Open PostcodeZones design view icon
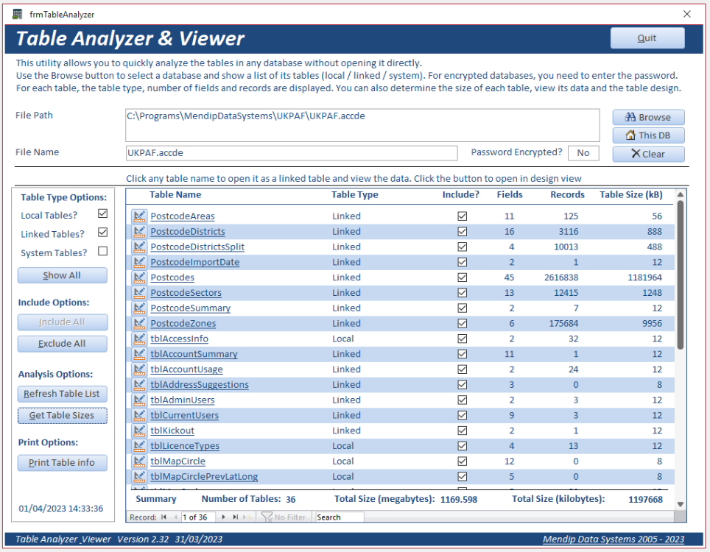710x552 pixels. (x=139, y=324)
